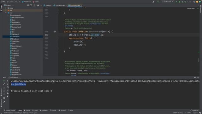Click the pin tab icon in Run panel

pyautogui.click(x=4, y=102)
